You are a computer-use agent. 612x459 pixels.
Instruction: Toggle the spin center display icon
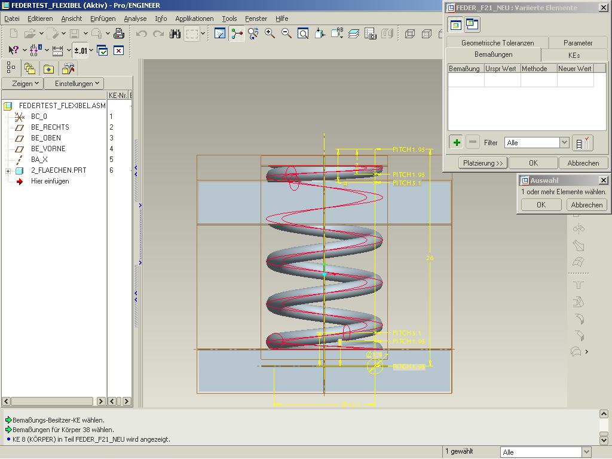click(x=237, y=34)
